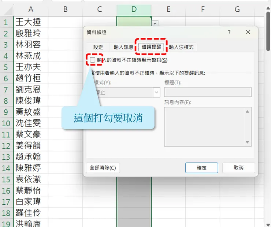Screen dimensions: 271x227
Task: Click cell containing 趙承翰
Action: pos(31,157)
